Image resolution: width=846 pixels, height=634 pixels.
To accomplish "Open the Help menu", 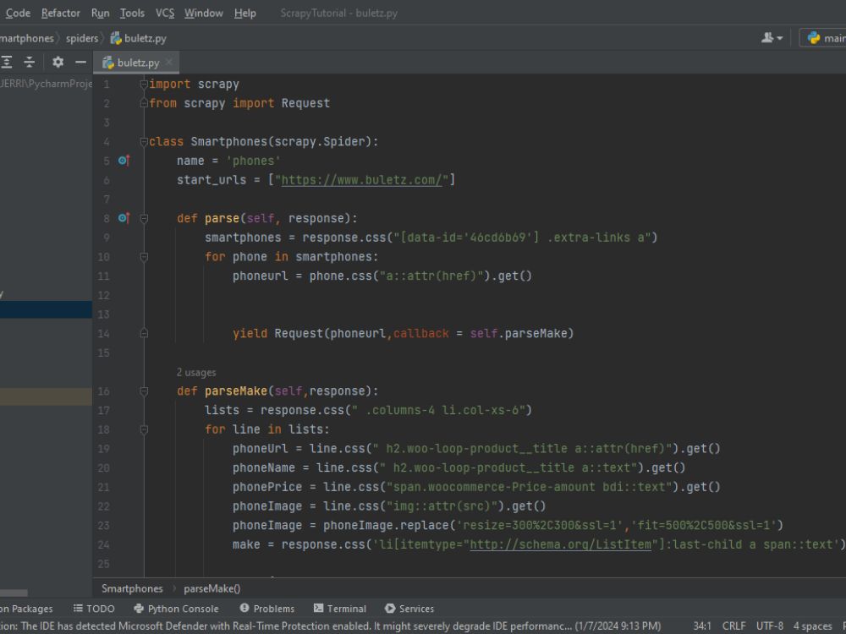I will 245,13.
